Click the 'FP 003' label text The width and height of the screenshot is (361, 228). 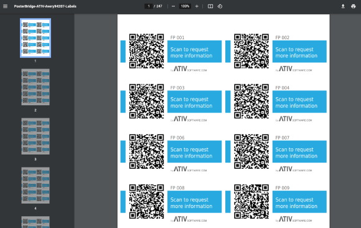(x=177, y=88)
